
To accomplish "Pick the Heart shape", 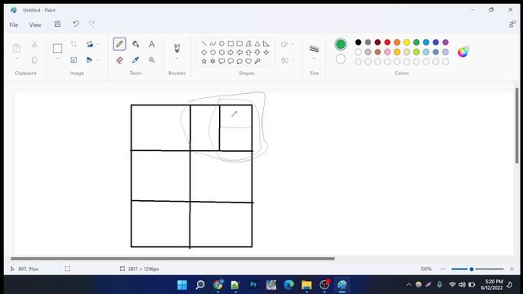I will pyautogui.click(x=248, y=61).
